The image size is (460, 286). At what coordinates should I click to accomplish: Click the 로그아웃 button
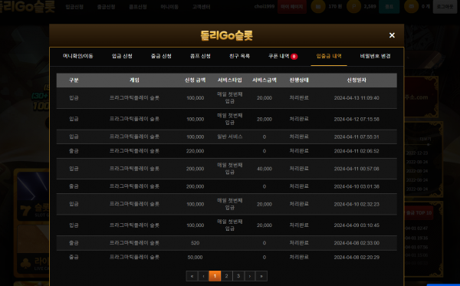pyautogui.click(x=445, y=6)
